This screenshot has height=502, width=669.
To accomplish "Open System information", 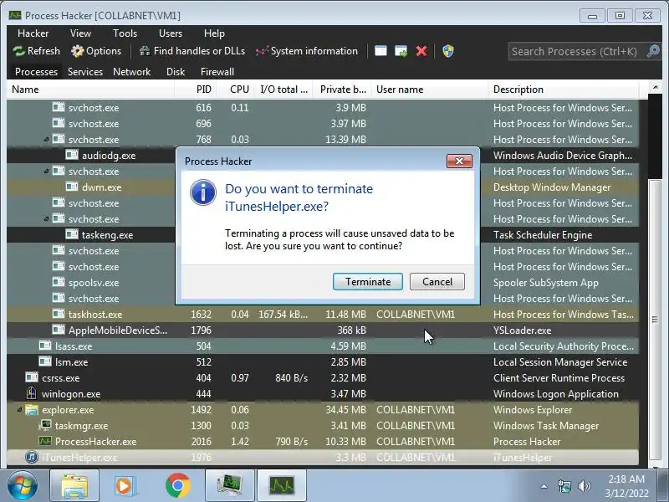I will tap(306, 51).
